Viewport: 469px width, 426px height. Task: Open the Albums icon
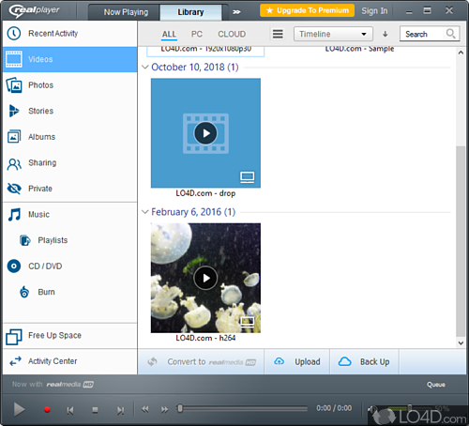click(x=14, y=137)
